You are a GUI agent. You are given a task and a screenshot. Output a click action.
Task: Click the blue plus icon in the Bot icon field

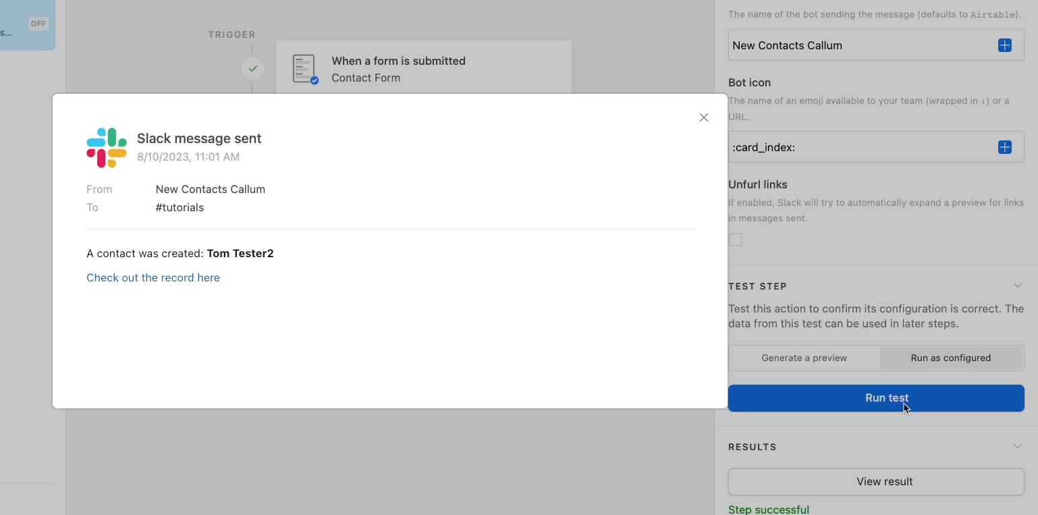(1004, 147)
